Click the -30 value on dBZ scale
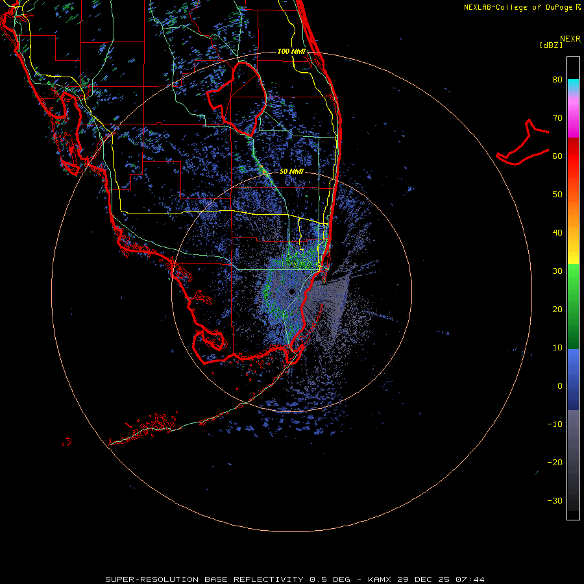Screen dimensions: 584x584 [x=555, y=500]
